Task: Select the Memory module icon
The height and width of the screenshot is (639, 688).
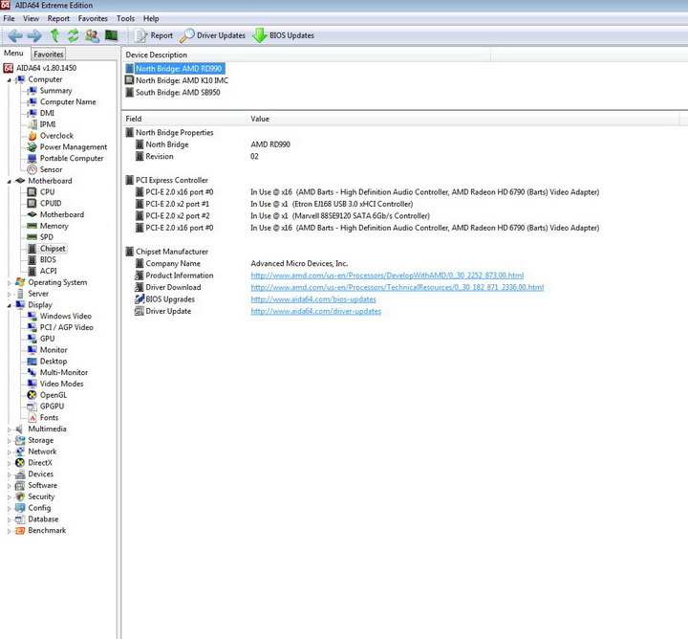Action: tap(32, 226)
